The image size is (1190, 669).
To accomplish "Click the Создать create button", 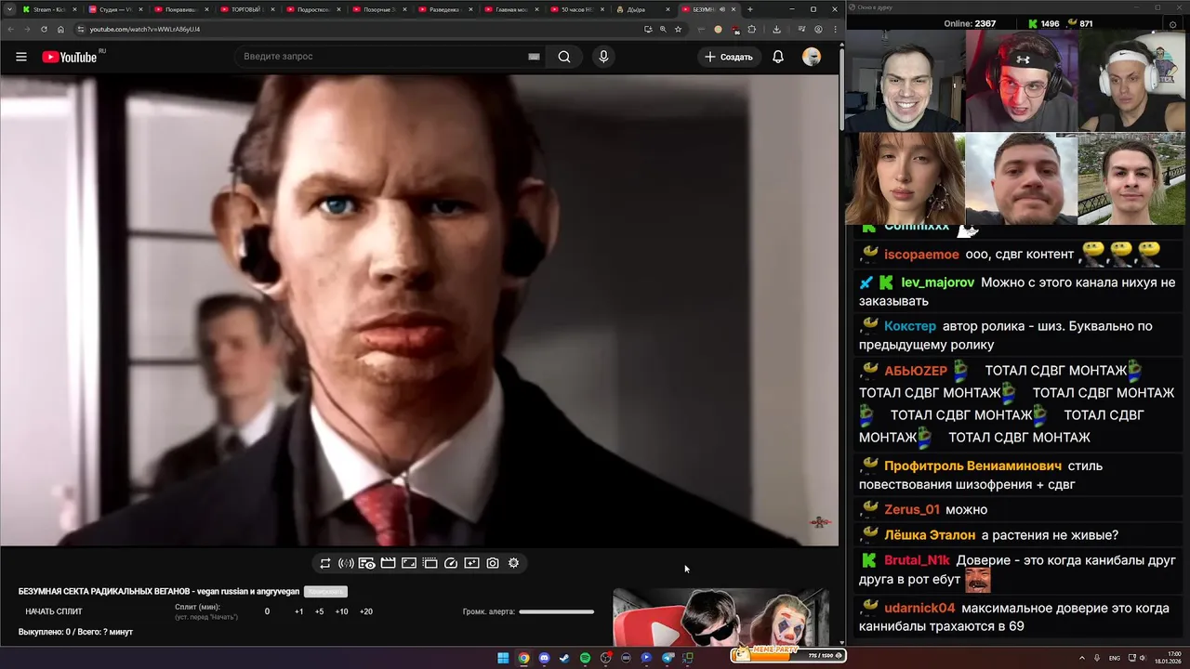I will (x=728, y=57).
